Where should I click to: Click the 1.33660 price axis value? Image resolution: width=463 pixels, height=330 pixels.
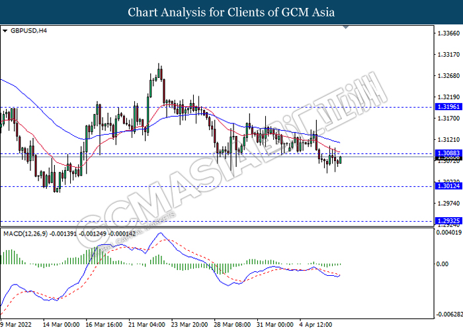[x=448, y=33]
